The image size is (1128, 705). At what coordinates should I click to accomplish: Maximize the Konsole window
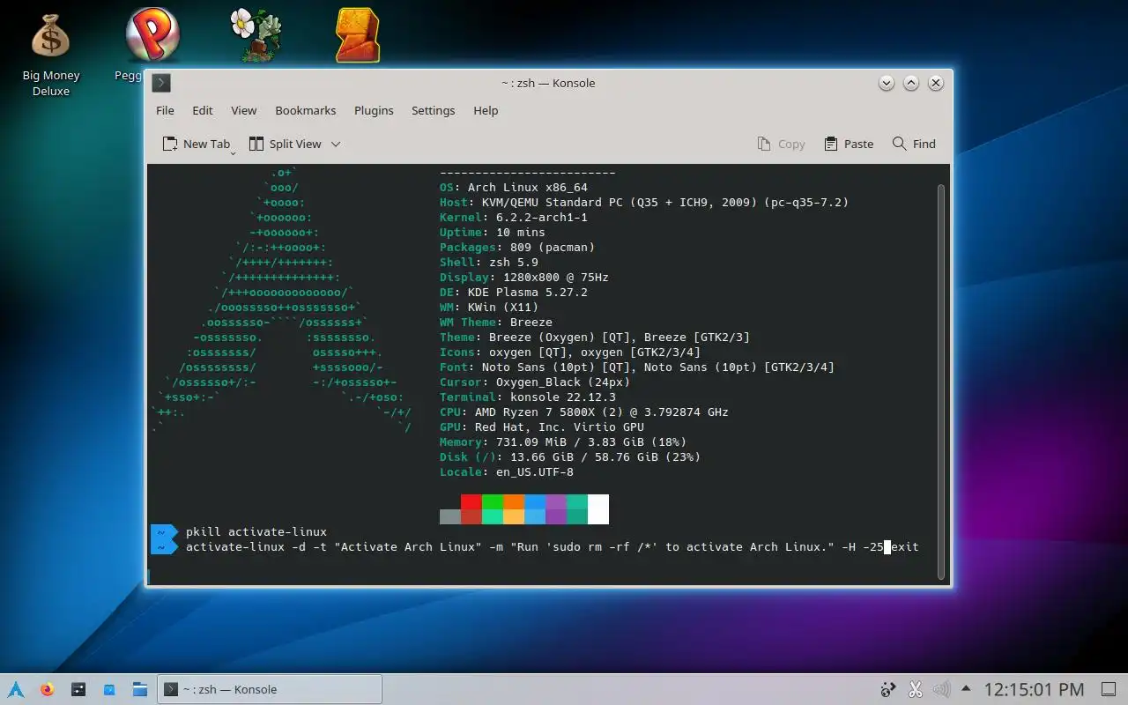click(911, 83)
